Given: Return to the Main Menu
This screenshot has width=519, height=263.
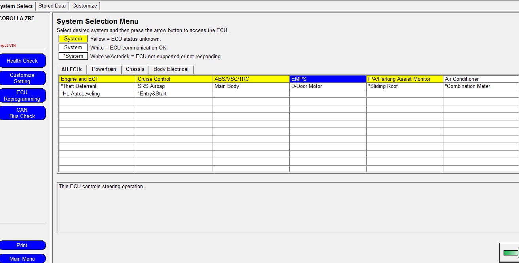Looking at the screenshot, I should [x=22, y=259].
